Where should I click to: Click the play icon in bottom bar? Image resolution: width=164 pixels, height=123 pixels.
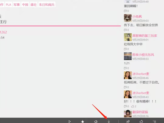(x=69, y=121)
